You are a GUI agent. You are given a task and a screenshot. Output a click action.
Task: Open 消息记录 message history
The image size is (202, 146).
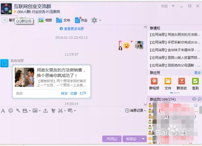pos(134,110)
